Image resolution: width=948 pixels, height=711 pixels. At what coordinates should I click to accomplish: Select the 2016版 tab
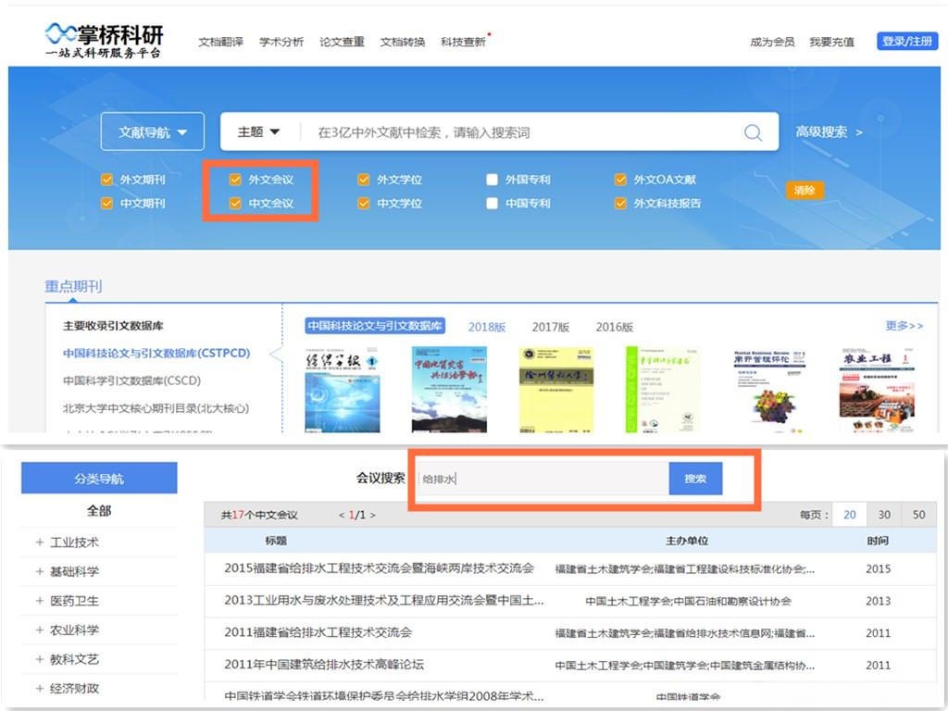(x=615, y=327)
